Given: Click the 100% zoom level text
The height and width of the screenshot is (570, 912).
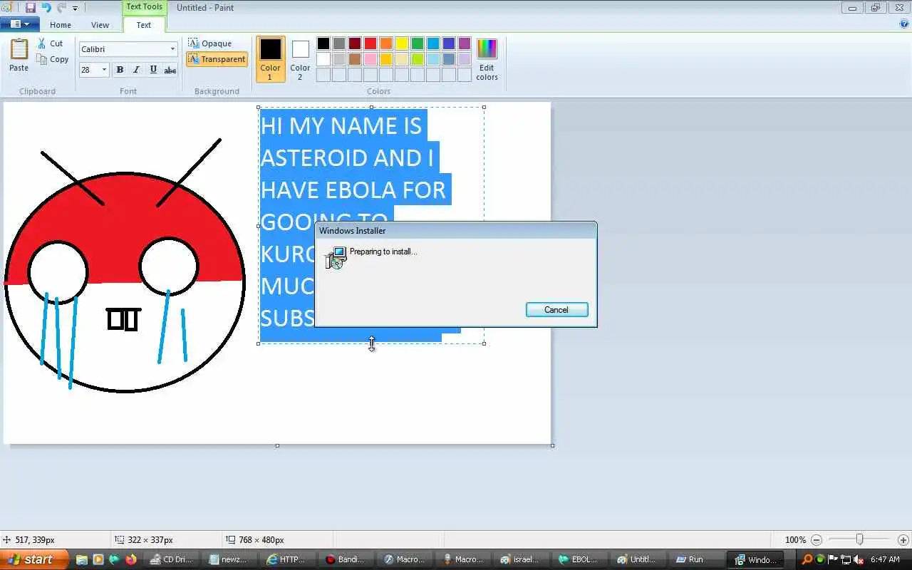Looking at the screenshot, I should pyautogui.click(x=795, y=540).
